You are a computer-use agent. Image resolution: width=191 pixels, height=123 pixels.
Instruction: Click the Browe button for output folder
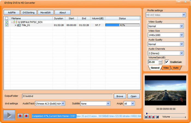[x=120, y=96]
